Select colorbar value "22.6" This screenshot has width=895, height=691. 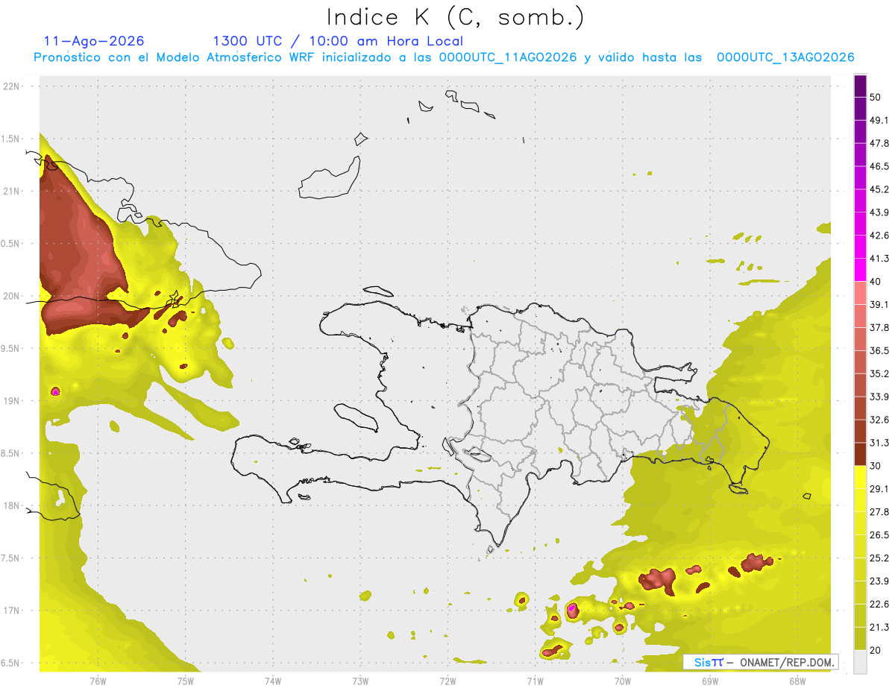(879, 605)
